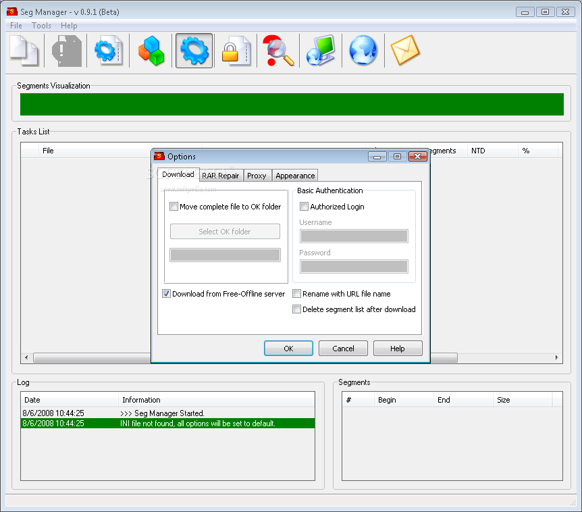Screen dimensions: 582x512
Task: Click the # column header in Segments
Action: (x=359, y=400)
